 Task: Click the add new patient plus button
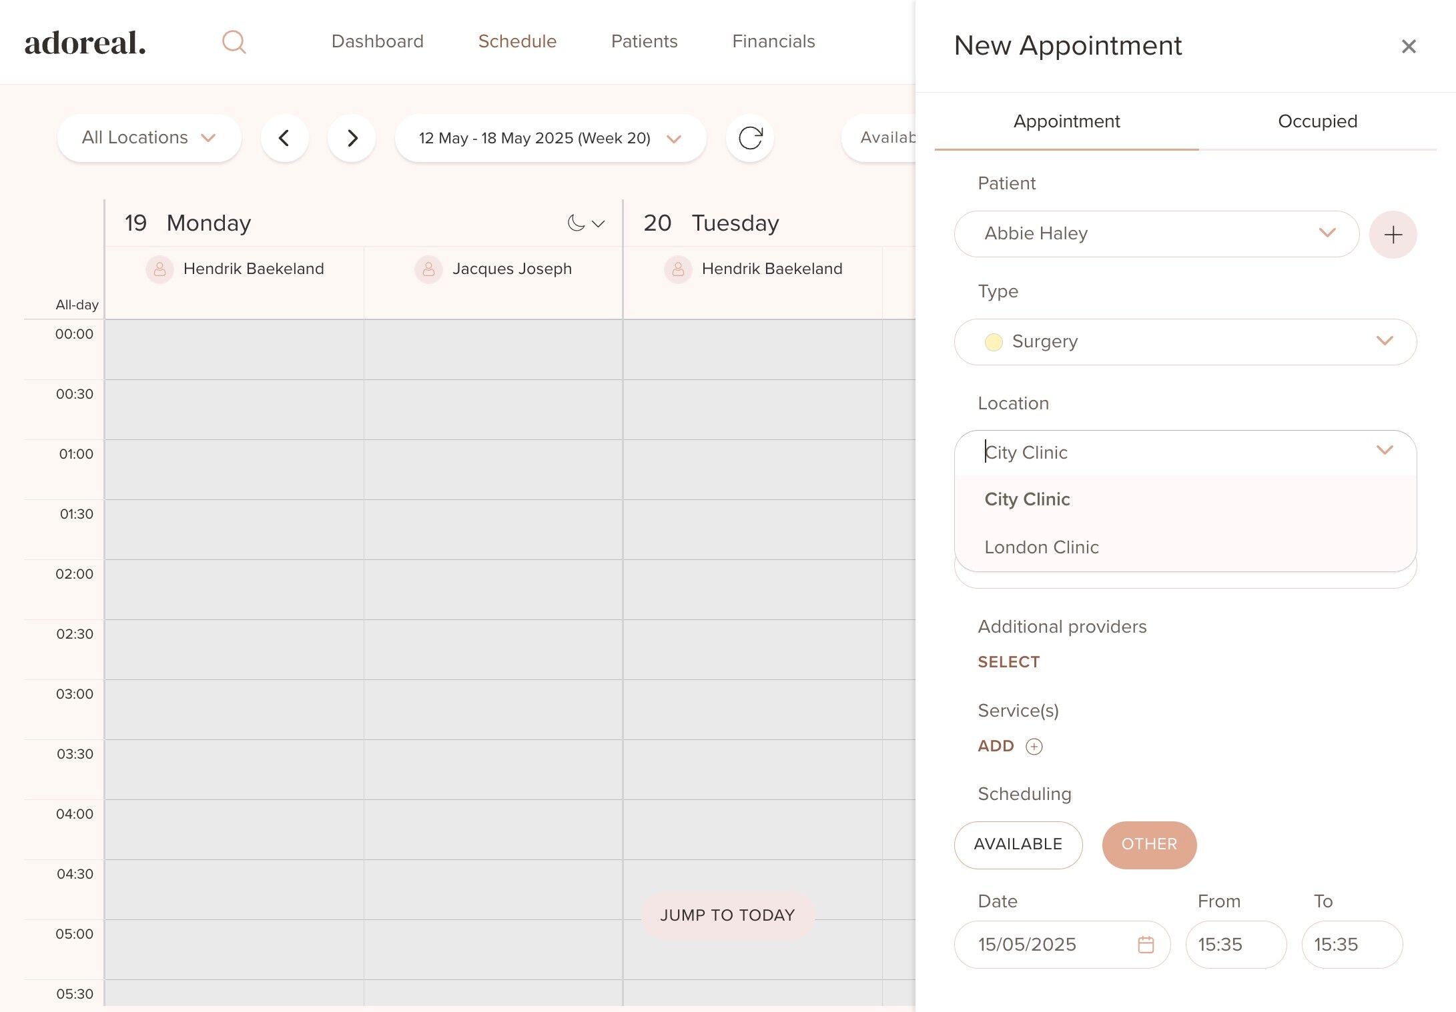click(1393, 235)
